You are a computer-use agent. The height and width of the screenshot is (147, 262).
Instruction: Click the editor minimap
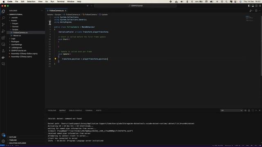(x=249, y=18)
